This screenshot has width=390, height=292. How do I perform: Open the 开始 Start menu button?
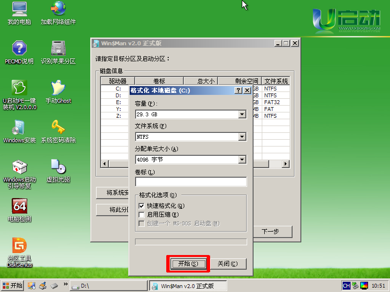pos(12,286)
